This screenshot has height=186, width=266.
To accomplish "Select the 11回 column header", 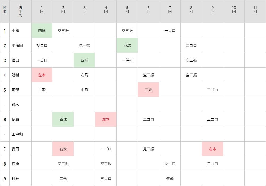I will [255, 12].
